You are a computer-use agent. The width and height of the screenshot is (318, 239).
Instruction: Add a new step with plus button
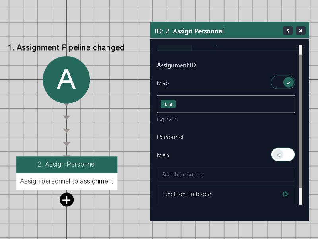[x=67, y=200]
